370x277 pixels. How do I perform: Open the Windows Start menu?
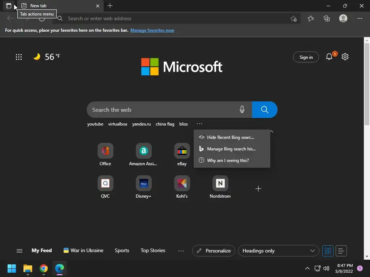(x=12, y=268)
